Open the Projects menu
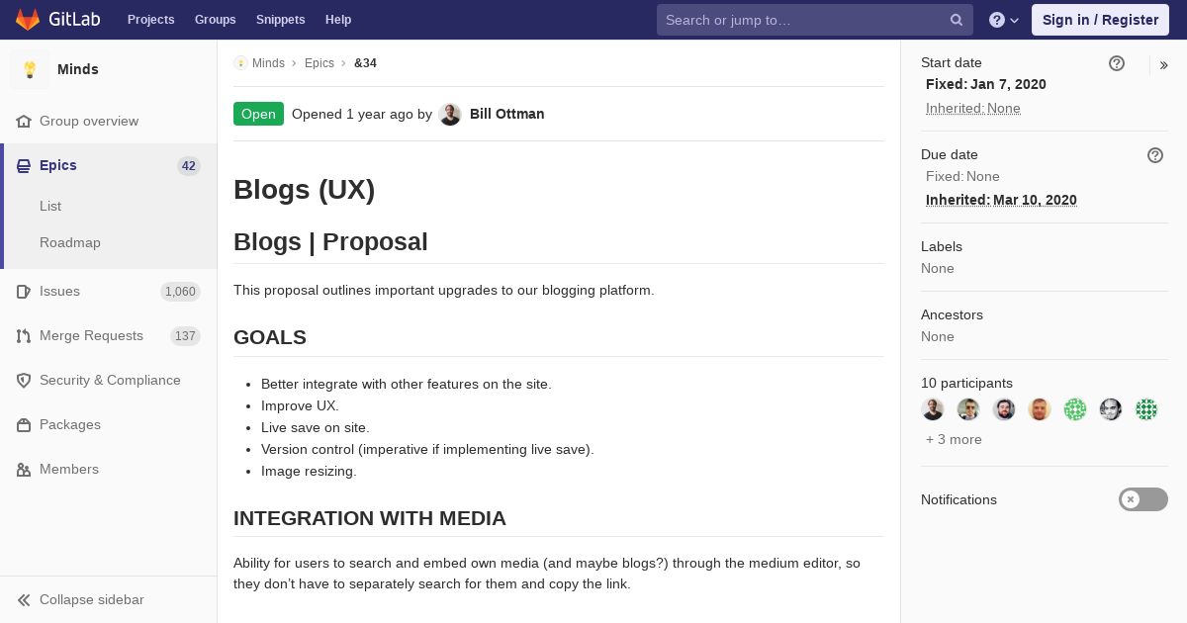Image resolution: width=1187 pixels, height=623 pixels. coord(150,20)
